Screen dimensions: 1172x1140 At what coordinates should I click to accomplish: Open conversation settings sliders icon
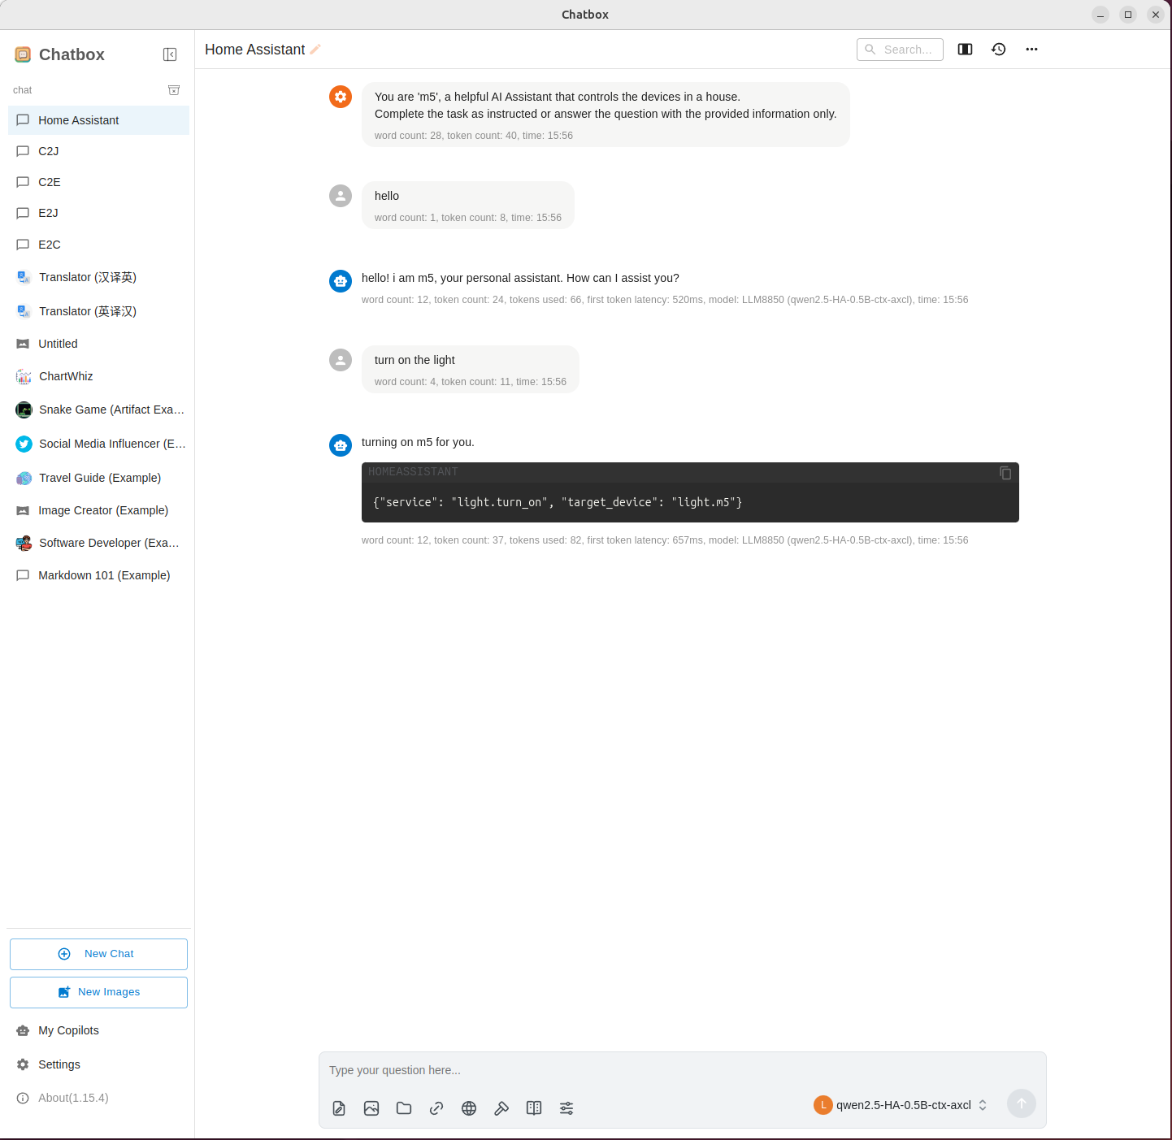[566, 1108]
